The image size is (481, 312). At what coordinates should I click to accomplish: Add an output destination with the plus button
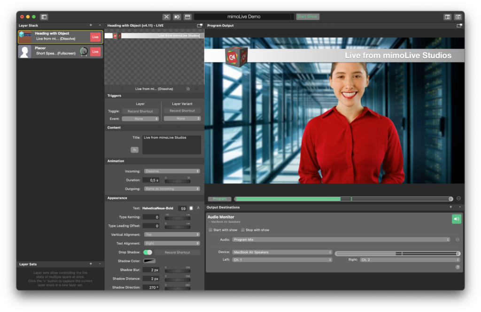[x=450, y=207]
